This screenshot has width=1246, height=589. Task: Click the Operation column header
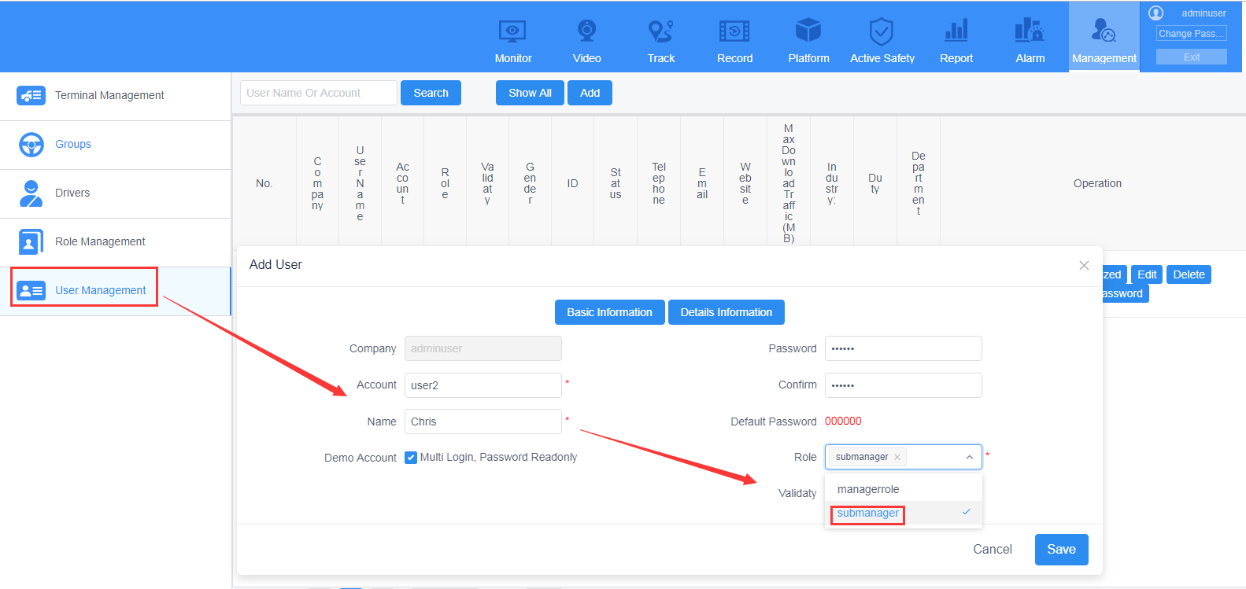click(1097, 183)
